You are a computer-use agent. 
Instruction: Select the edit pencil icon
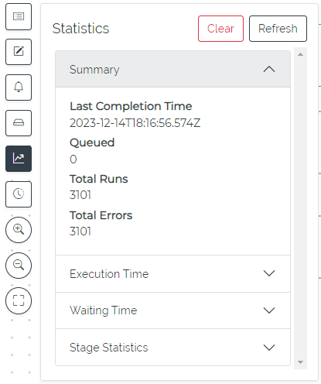point(19,52)
